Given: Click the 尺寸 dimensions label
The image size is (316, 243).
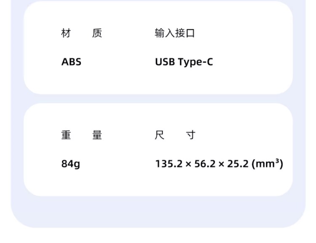Looking at the screenshot, I should 175,135.
